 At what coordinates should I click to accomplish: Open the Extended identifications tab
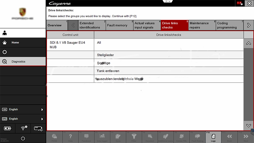point(92,25)
